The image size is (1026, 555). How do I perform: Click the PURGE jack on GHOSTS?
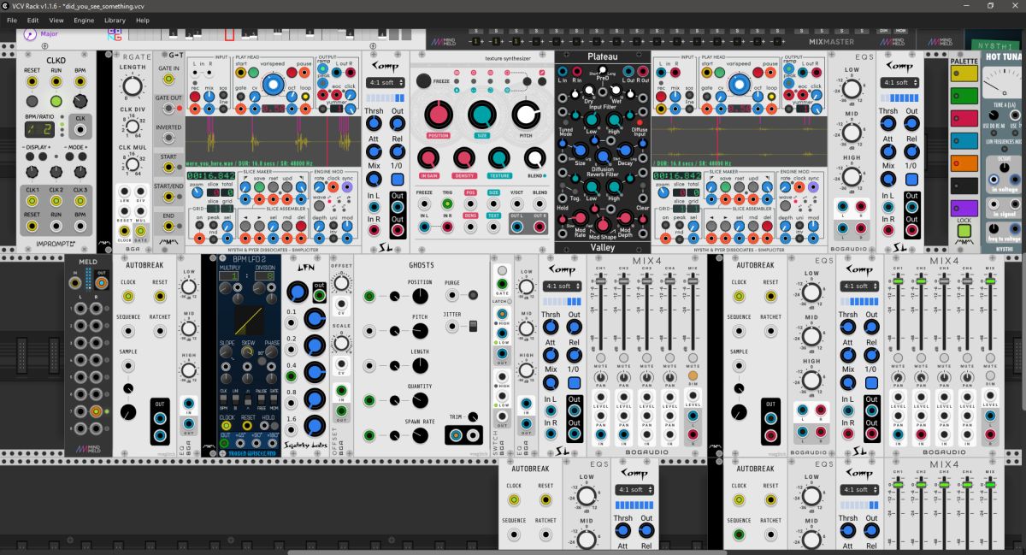pos(451,295)
